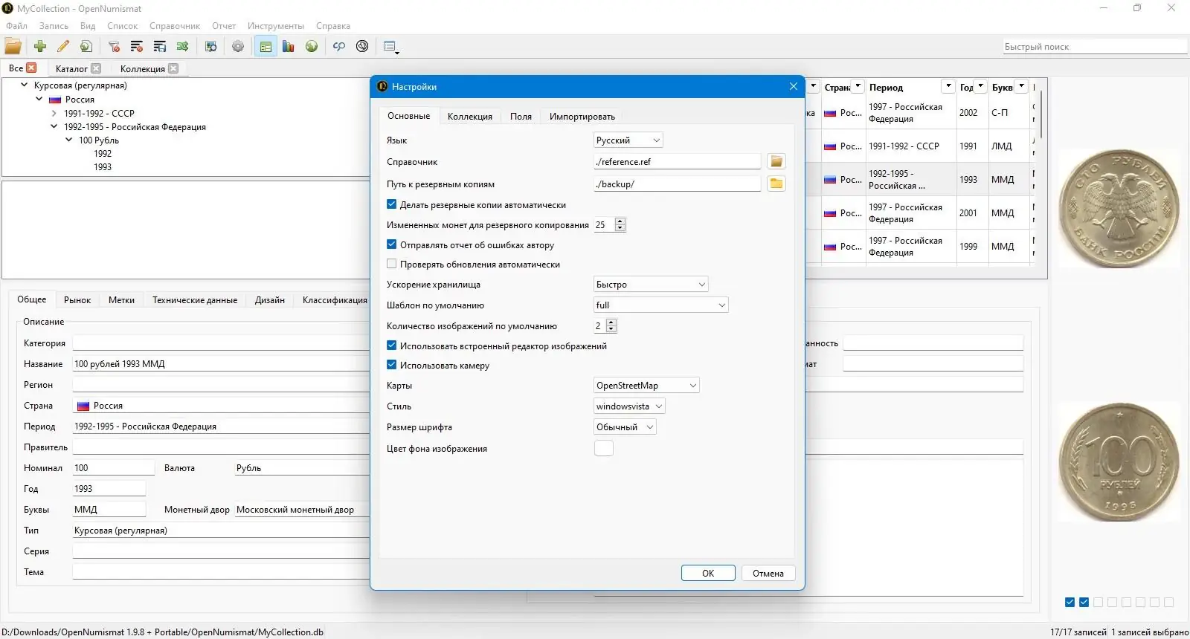This screenshot has height=639, width=1190.
Task: Click the clear sorting toolbar icon
Action: click(137, 46)
